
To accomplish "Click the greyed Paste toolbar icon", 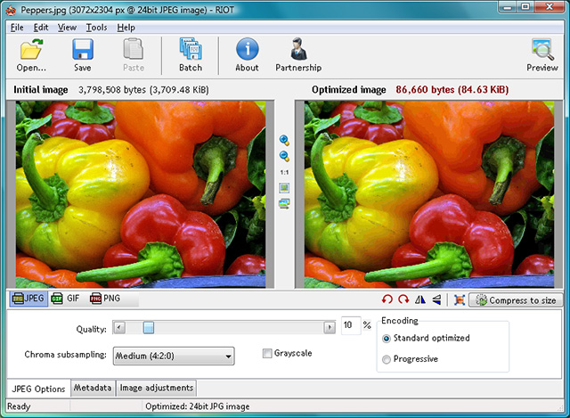I will point(134,54).
